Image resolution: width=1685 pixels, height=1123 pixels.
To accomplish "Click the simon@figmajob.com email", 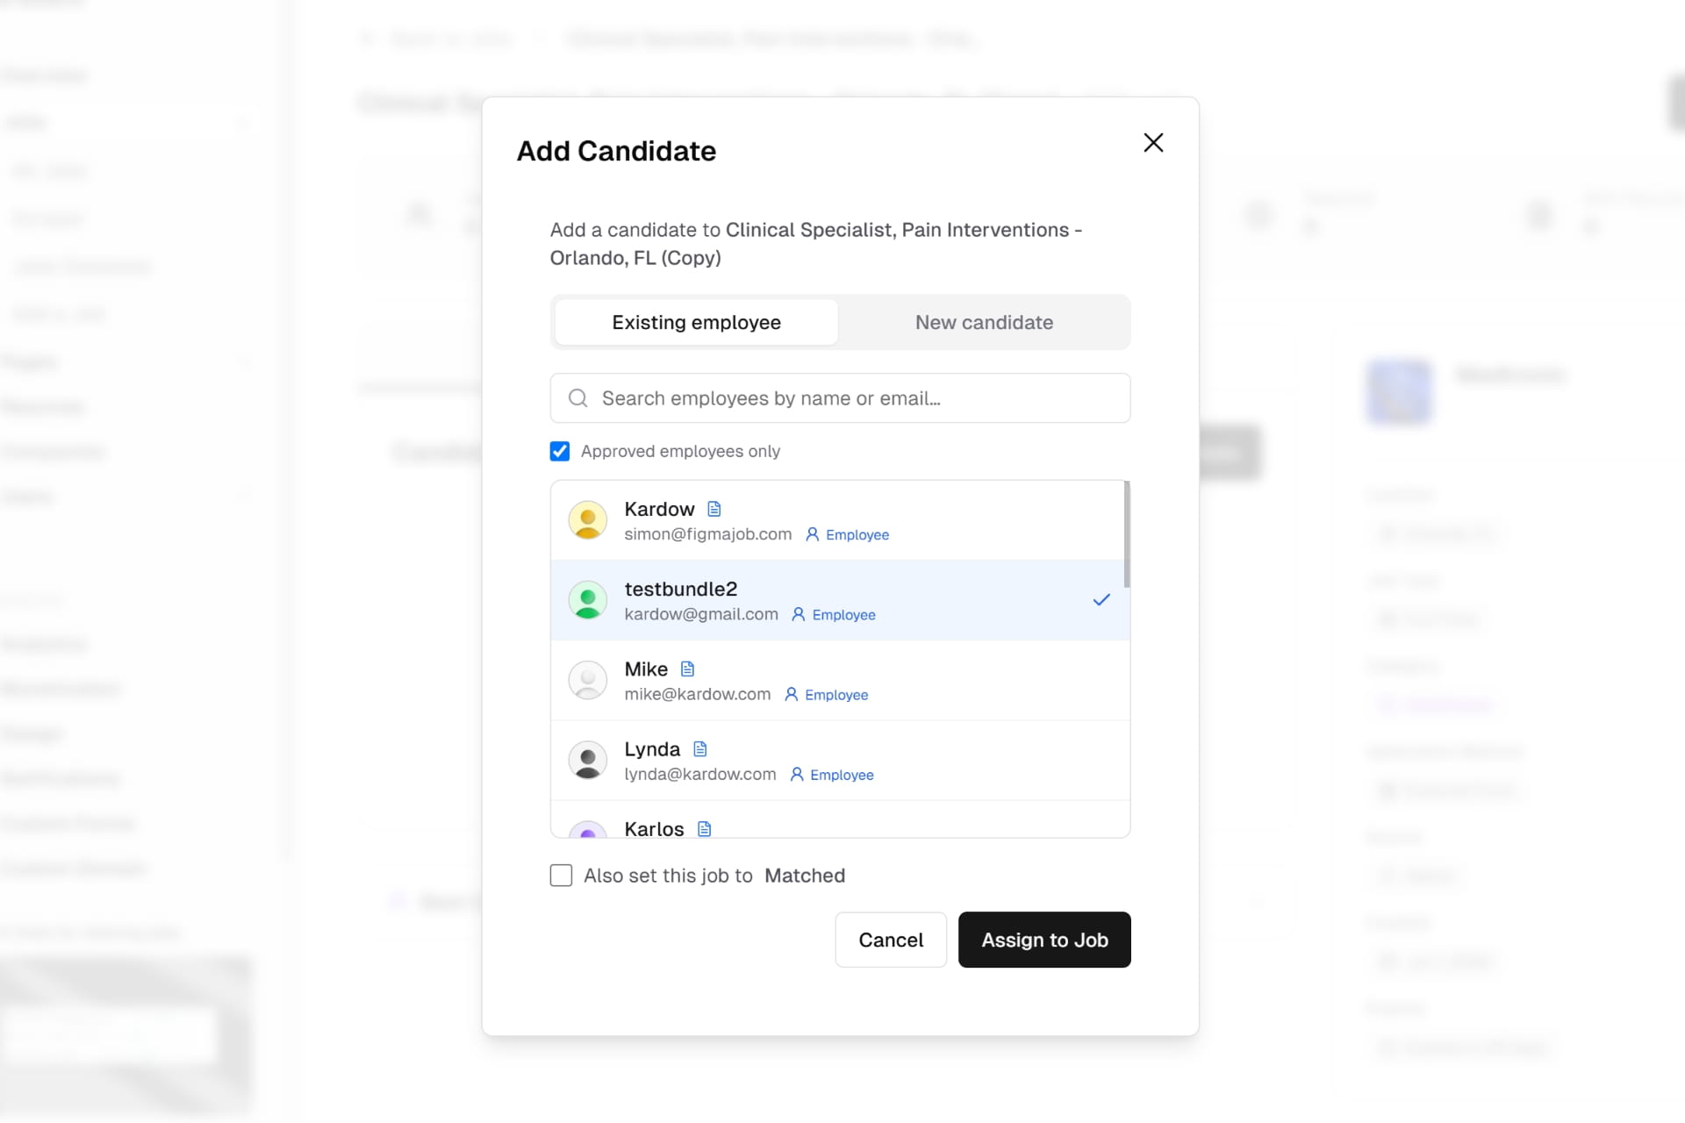I will 707,534.
